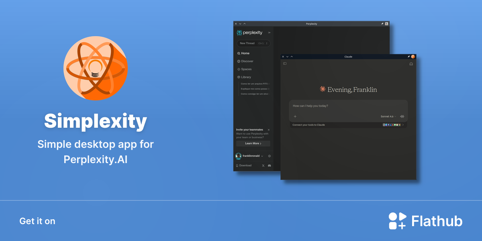The height and width of the screenshot is (241, 482).
Task: Open the Discover section in Perplexity
Action: click(x=245, y=61)
